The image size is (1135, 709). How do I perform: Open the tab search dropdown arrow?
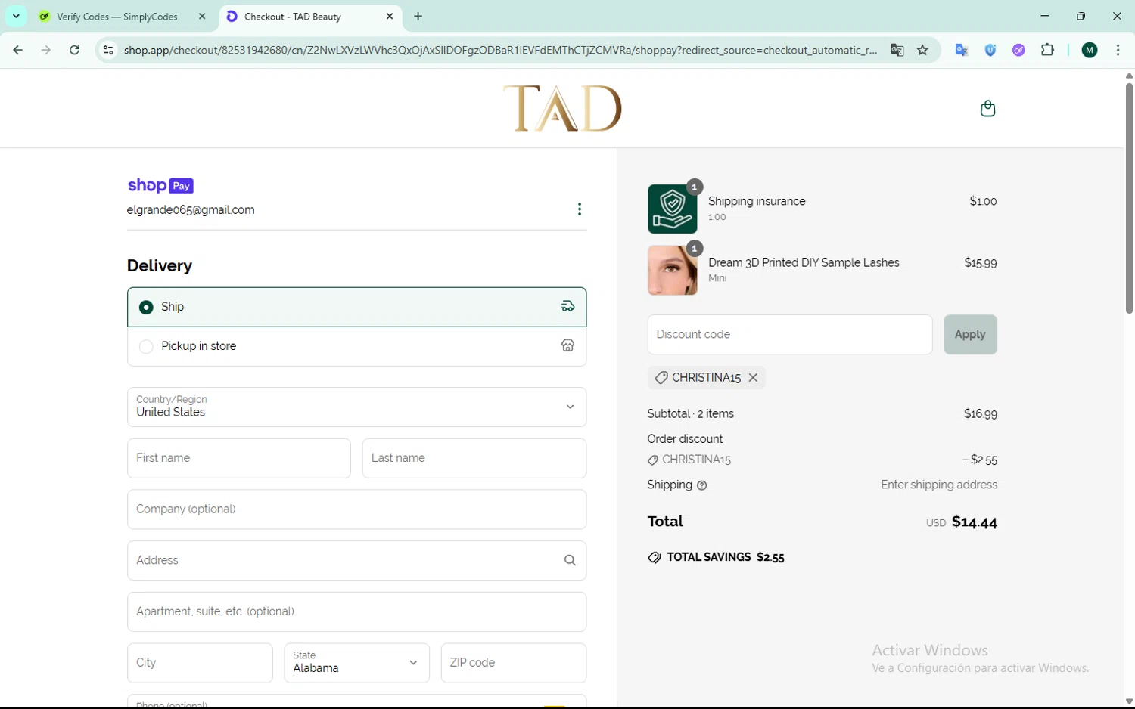(x=16, y=16)
